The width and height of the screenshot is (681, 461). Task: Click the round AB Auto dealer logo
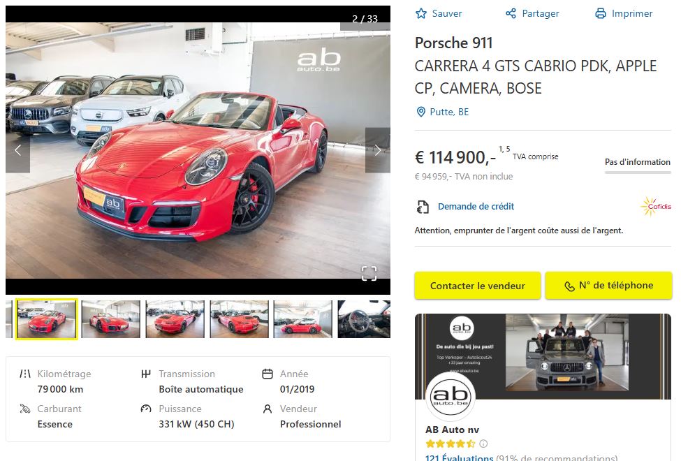(451, 396)
